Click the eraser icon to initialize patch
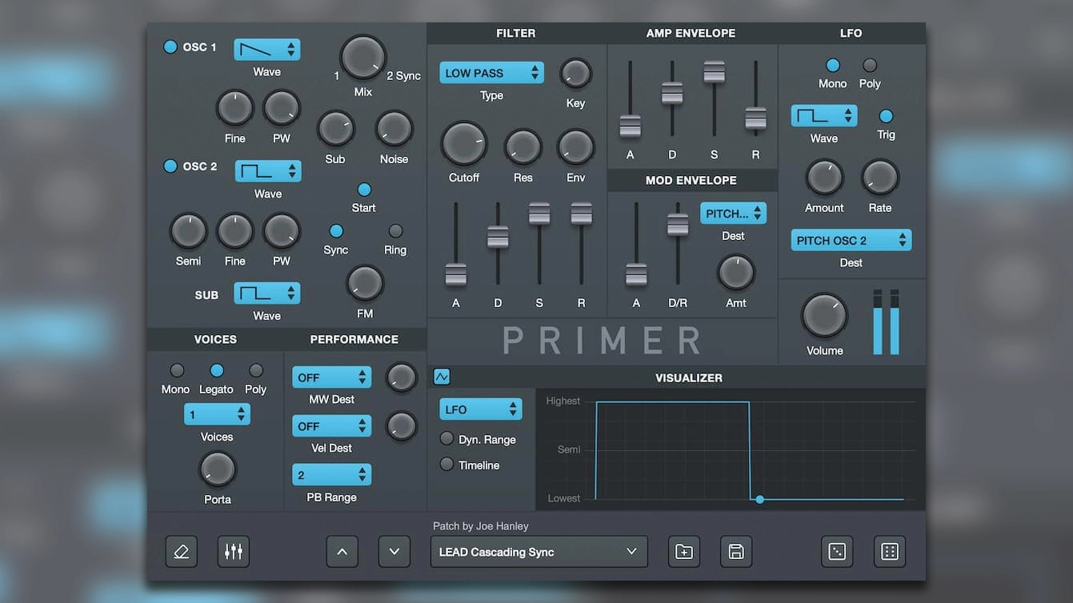The image size is (1073, 603). click(182, 552)
